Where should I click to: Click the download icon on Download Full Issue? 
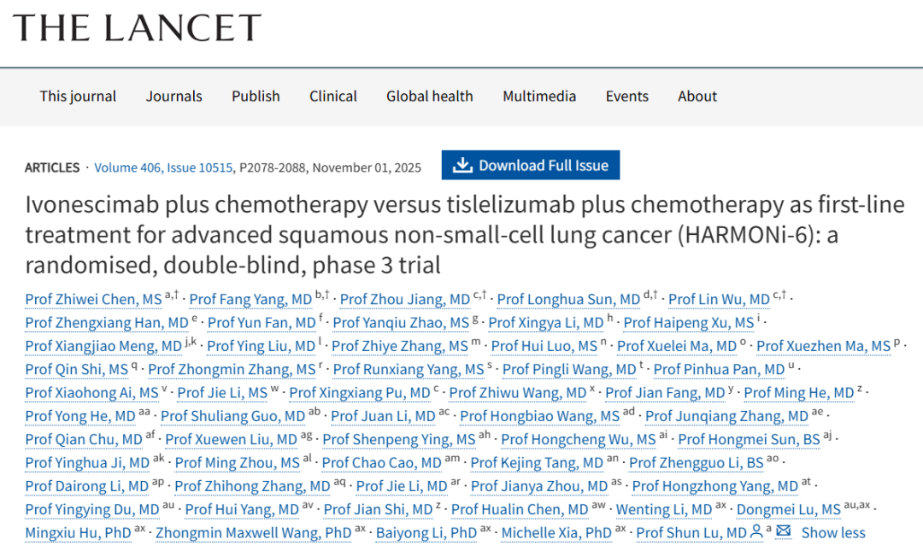click(462, 166)
